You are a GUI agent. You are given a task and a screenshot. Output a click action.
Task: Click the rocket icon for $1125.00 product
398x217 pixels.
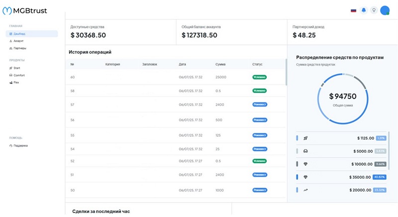(x=305, y=138)
